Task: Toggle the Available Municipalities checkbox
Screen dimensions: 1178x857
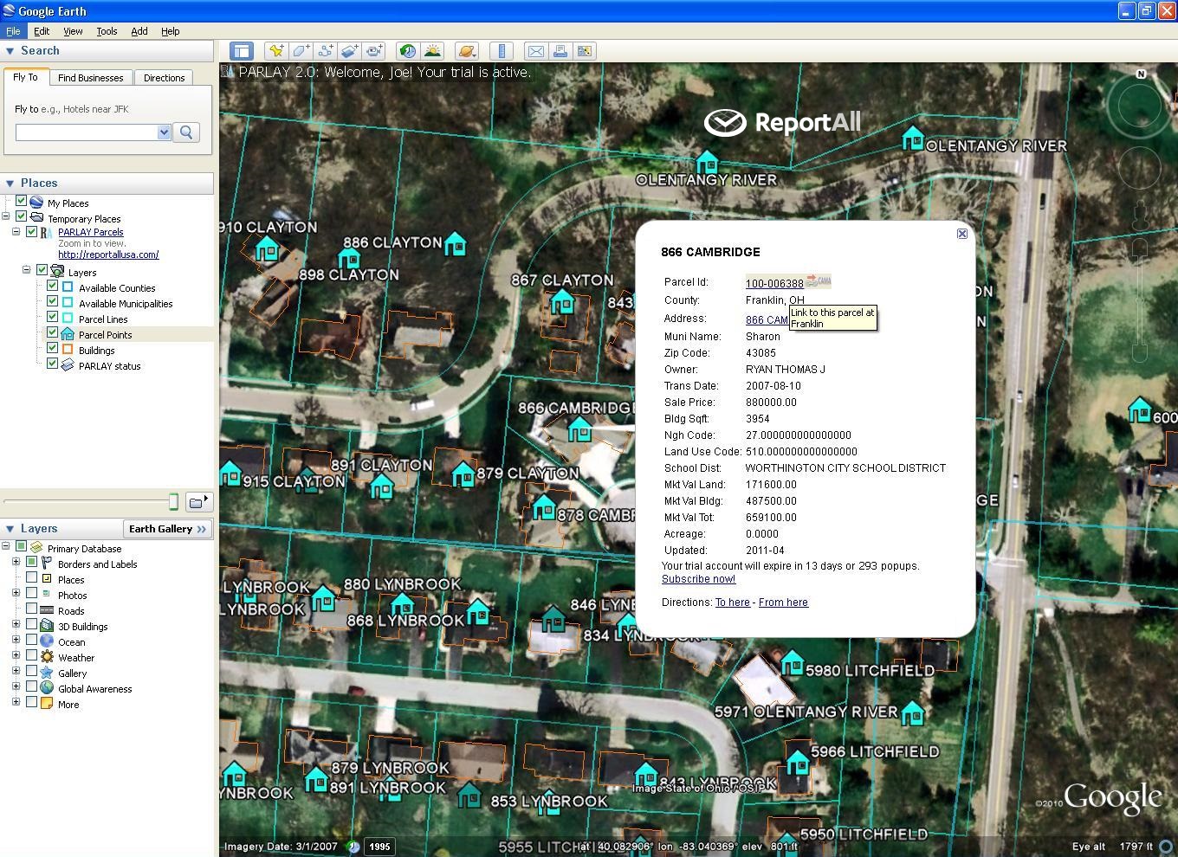Action: pos(53,302)
